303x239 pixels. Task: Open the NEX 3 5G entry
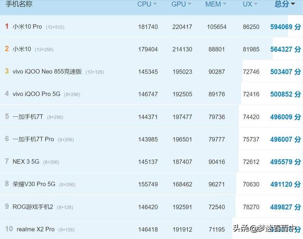[x=27, y=162]
